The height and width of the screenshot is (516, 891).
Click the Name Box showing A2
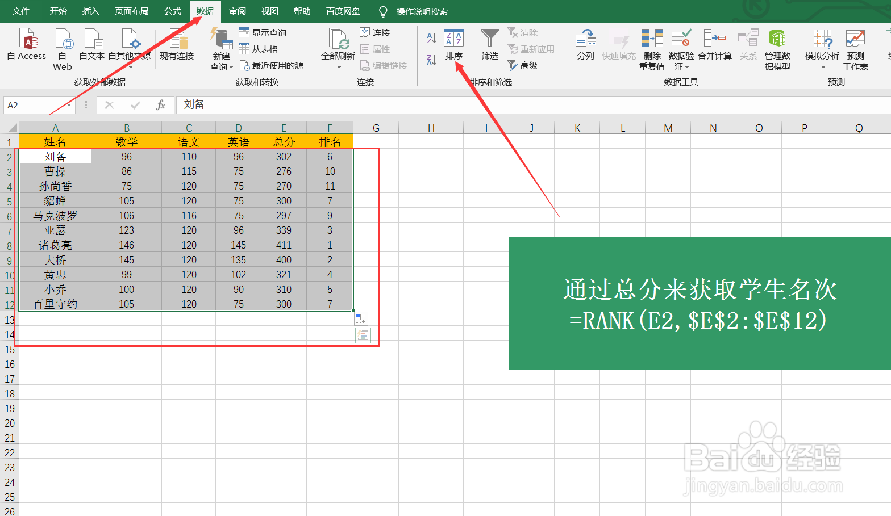(35, 105)
